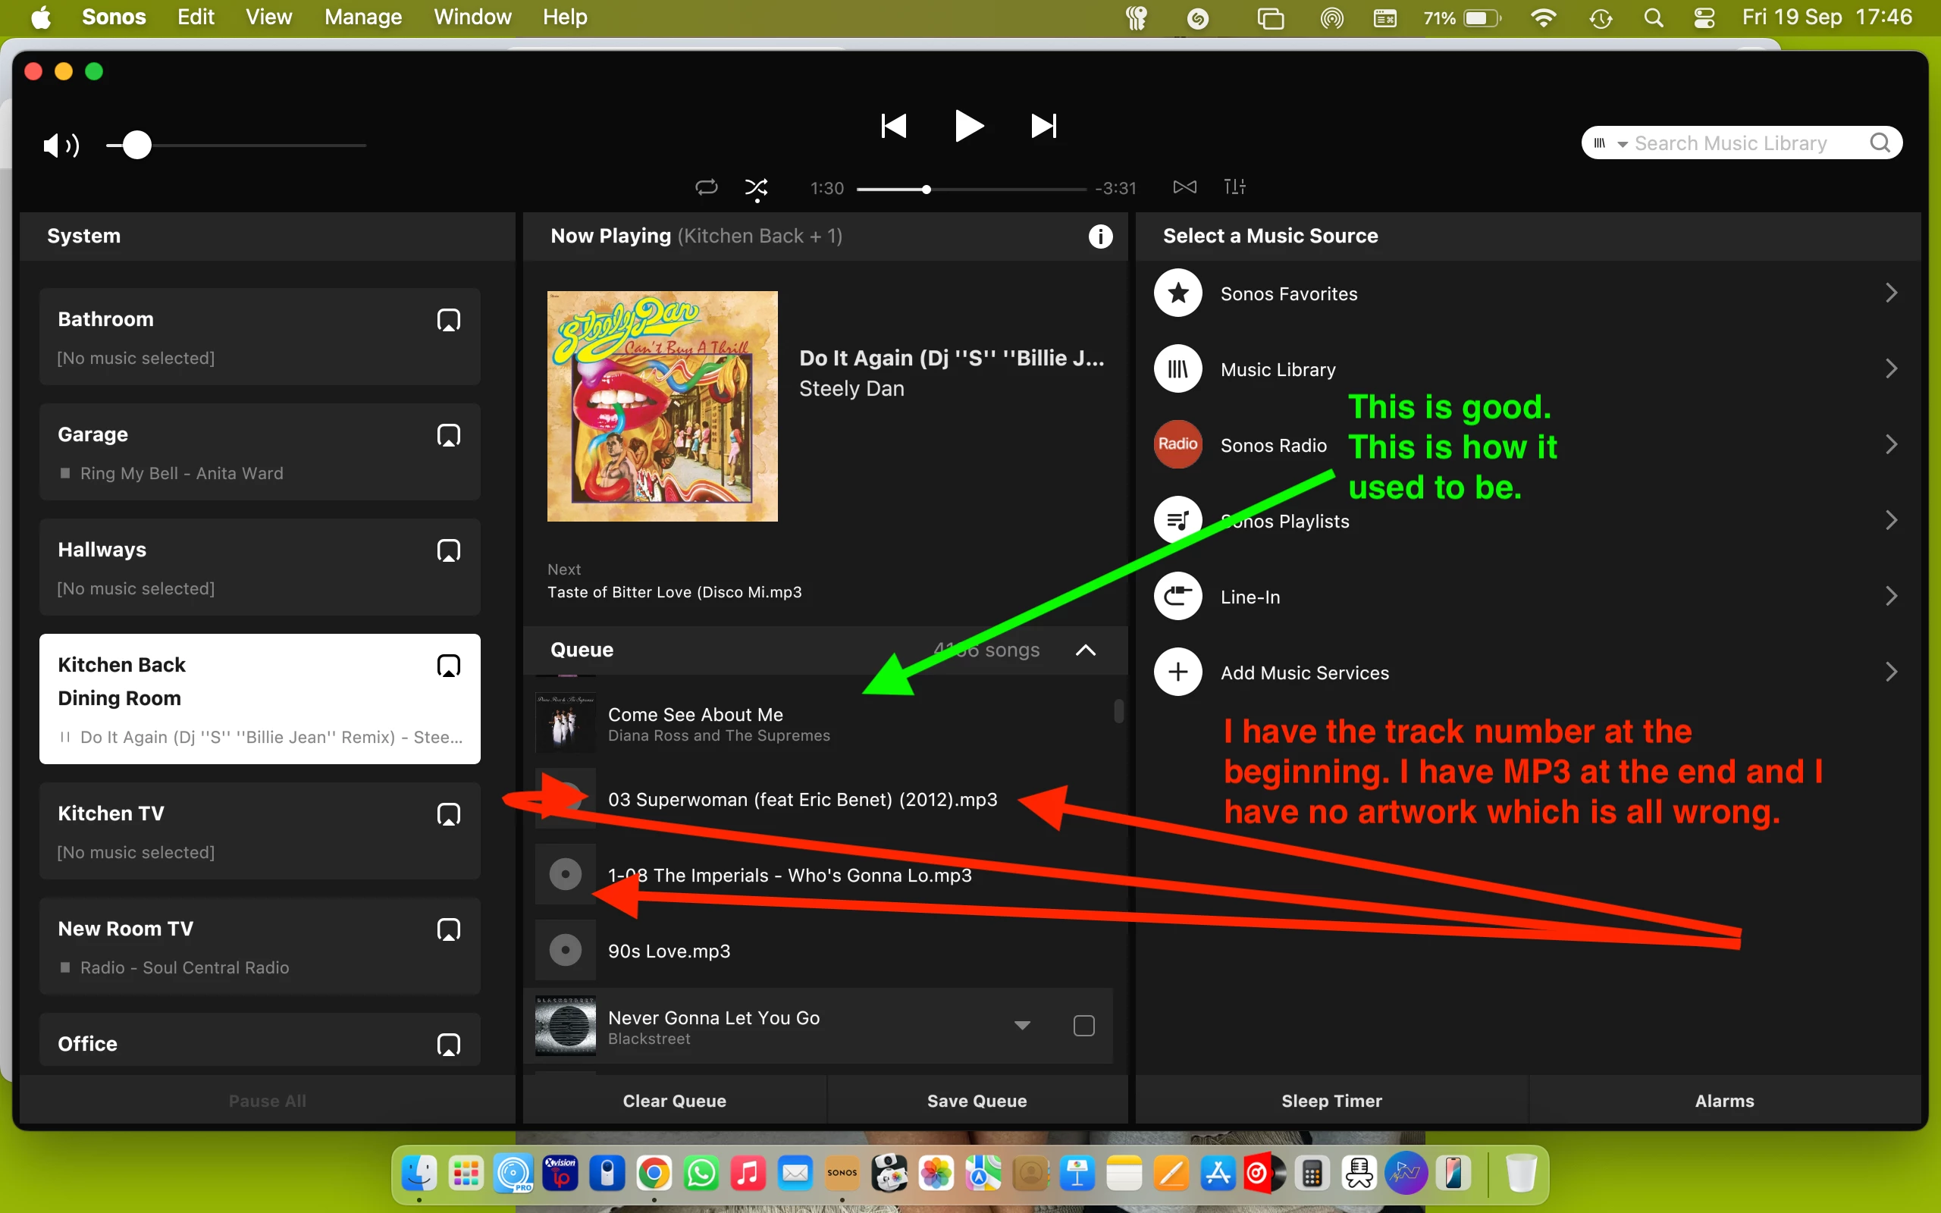Open the Window menu
This screenshot has width=1941, height=1213.
click(x=472, y=17)
